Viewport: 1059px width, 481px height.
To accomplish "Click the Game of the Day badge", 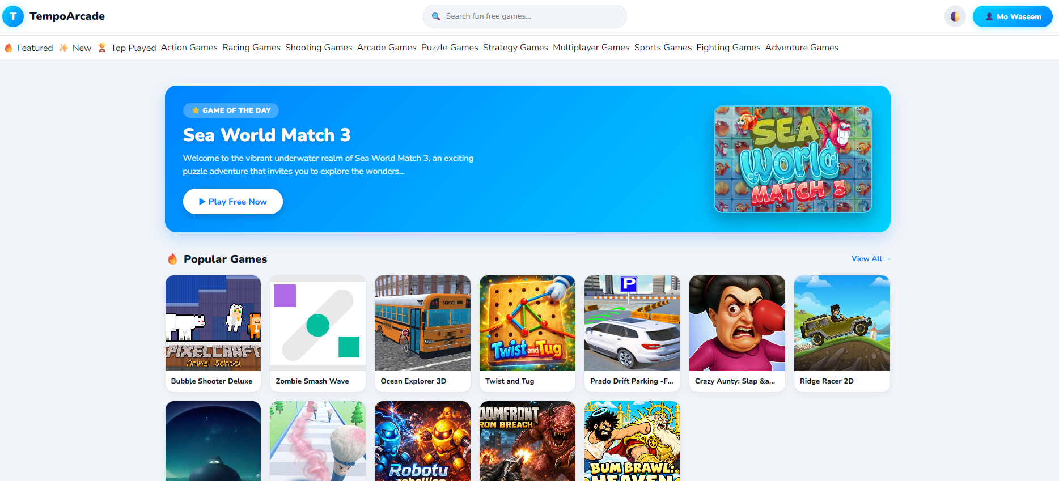I will click(231, 110).
